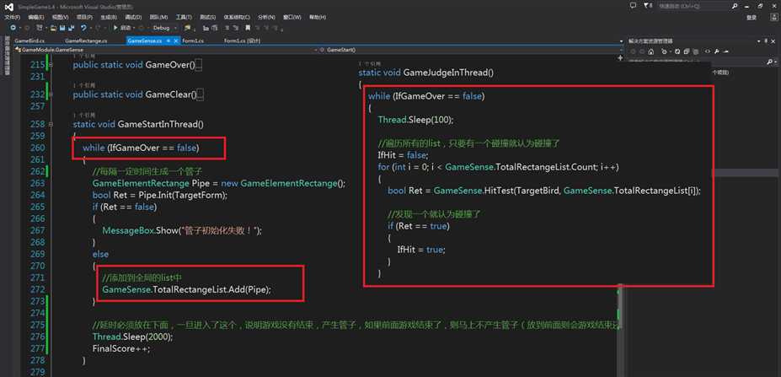The image size is (781, 377).
Task: Open the 文件(F) menu
Action: [13, 17]
